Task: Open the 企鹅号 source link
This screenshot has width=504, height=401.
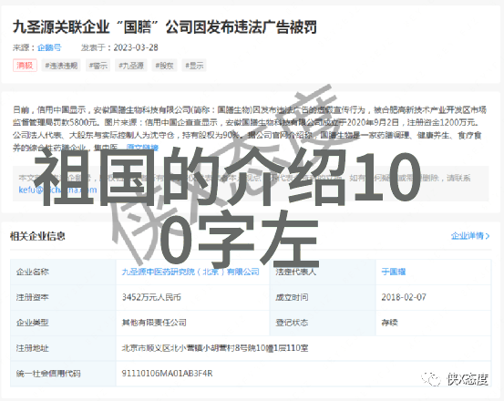Action: point(49,47)
